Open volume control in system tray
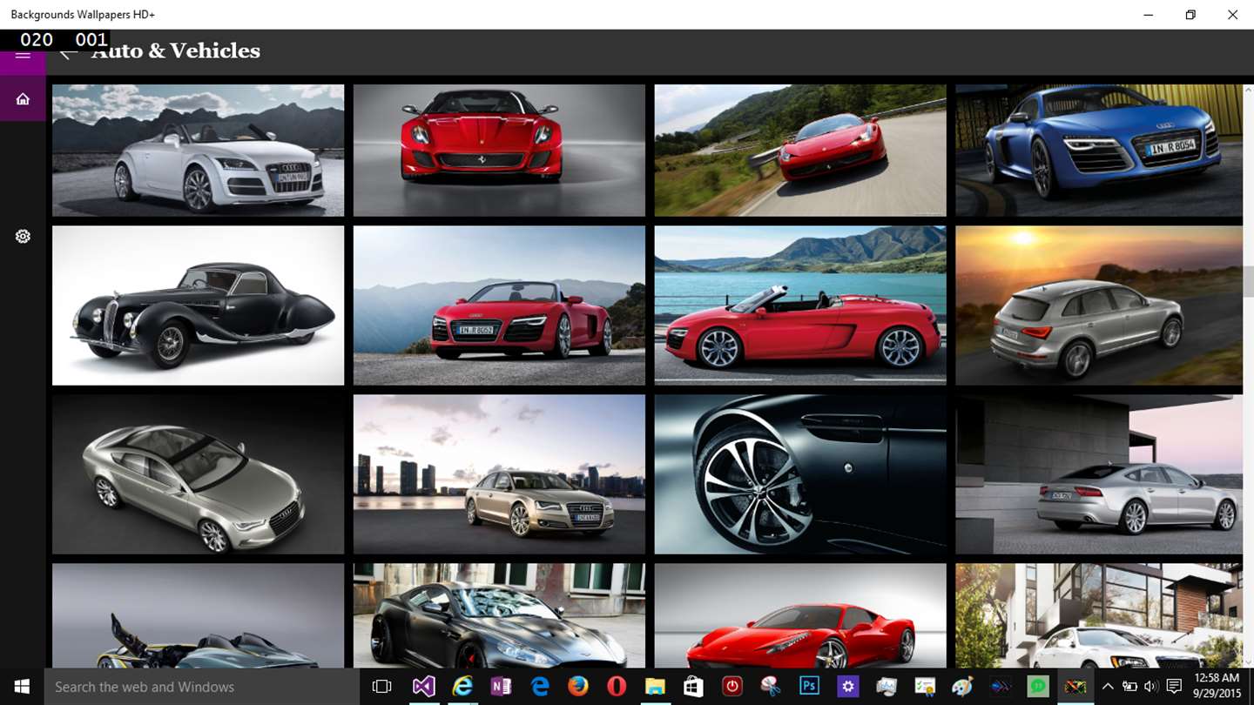 (x=1151, y=687)
